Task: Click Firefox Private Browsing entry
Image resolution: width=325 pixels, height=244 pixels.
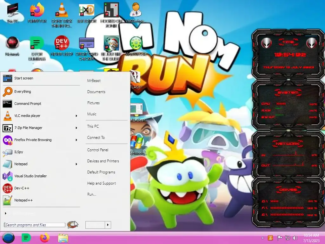Action: coord(41,140)
